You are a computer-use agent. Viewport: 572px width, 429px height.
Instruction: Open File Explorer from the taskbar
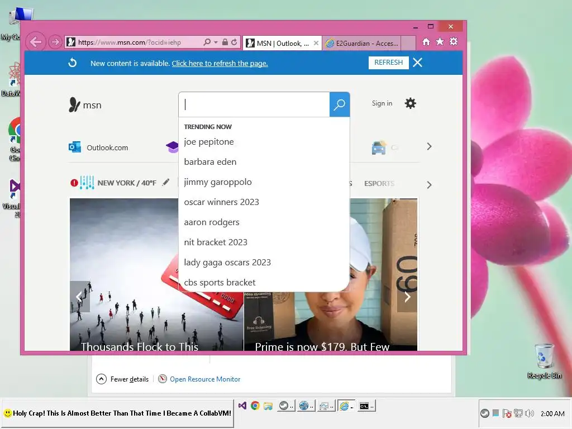[268, 406]
